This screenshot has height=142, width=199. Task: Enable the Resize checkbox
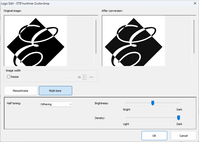click(x=9, y=77)
